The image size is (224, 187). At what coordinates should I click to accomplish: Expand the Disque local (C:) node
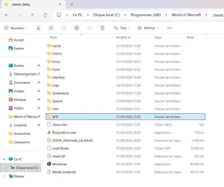pos(6,168)
